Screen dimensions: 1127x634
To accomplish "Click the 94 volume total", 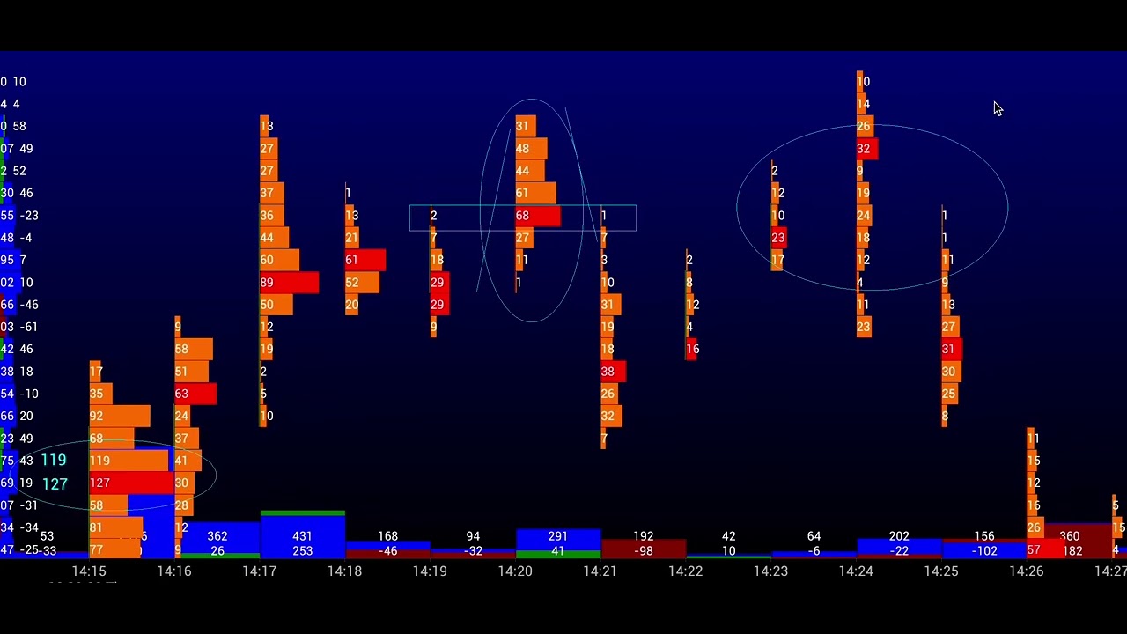I will (x=473, y=536).
